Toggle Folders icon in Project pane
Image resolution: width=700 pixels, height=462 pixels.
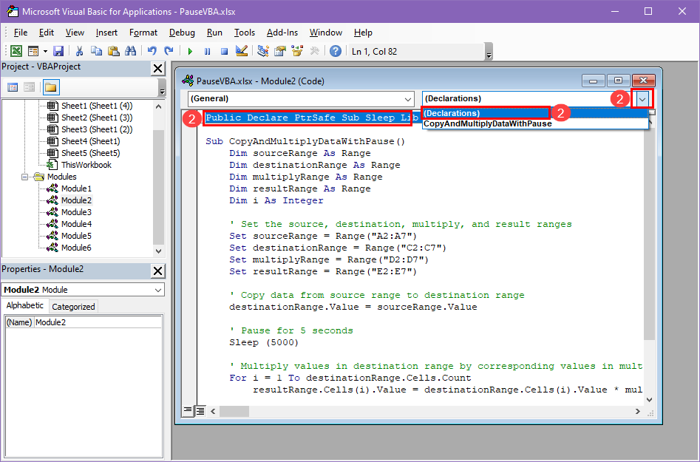click(51, 87)
